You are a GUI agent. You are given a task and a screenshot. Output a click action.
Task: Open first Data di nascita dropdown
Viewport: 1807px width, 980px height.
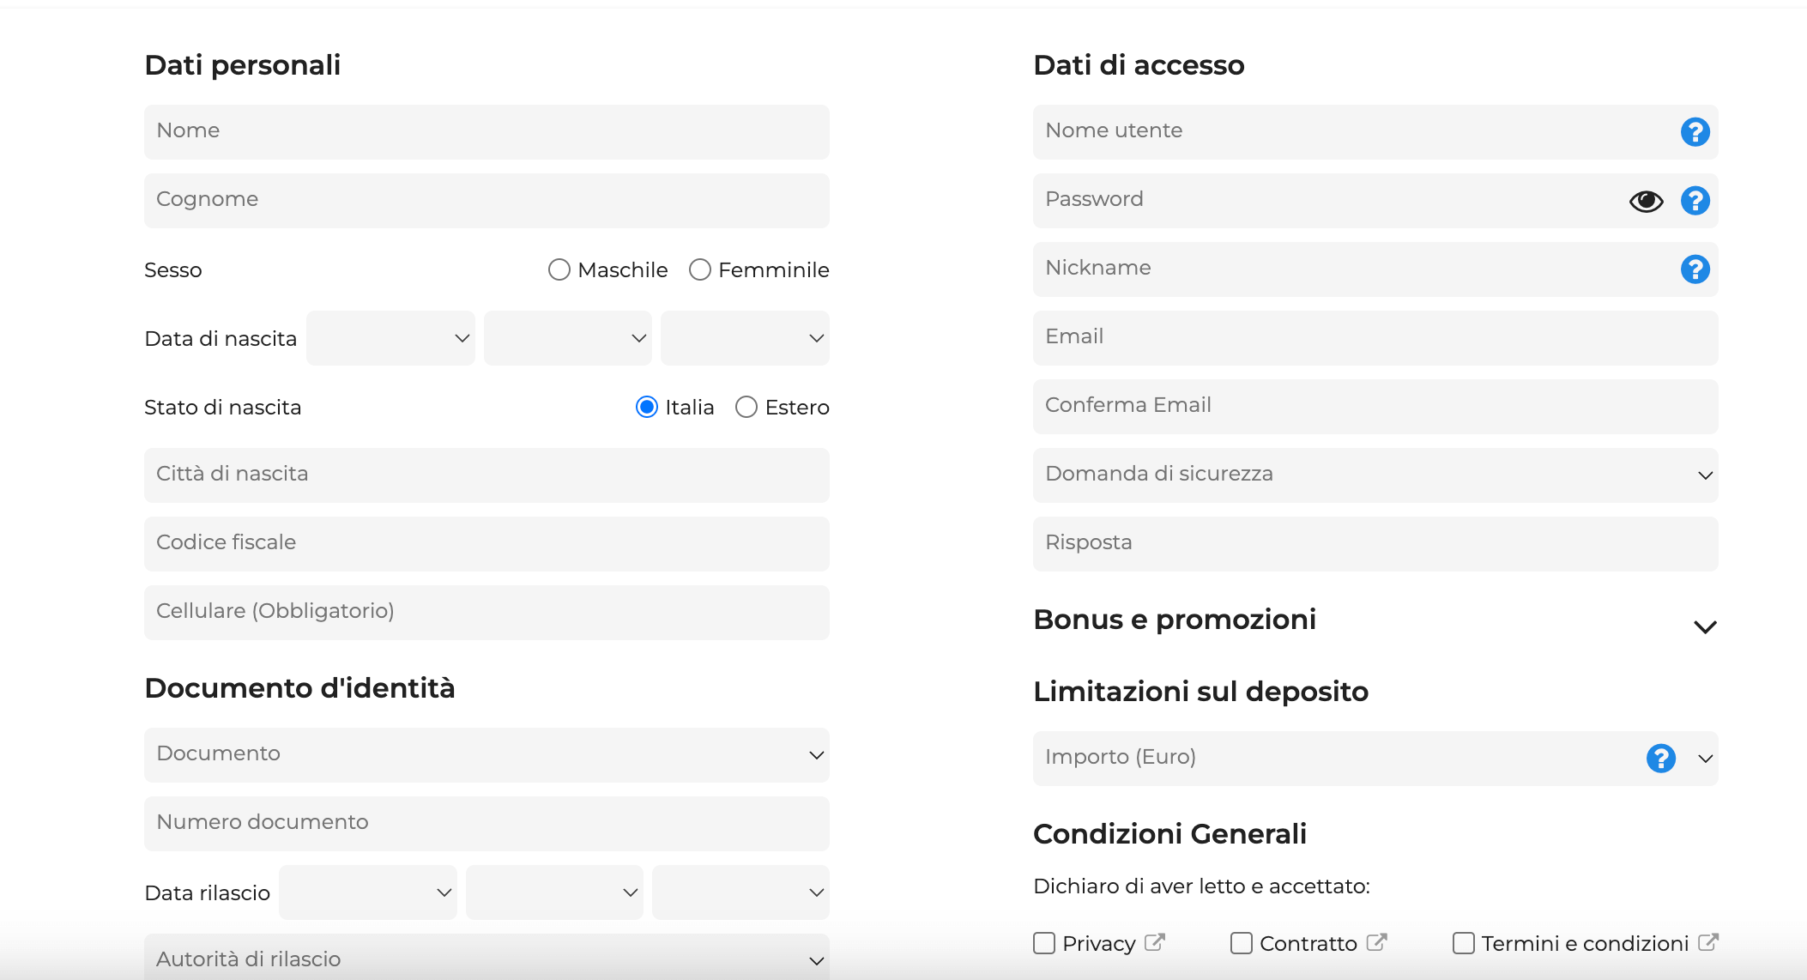(390, 338)
